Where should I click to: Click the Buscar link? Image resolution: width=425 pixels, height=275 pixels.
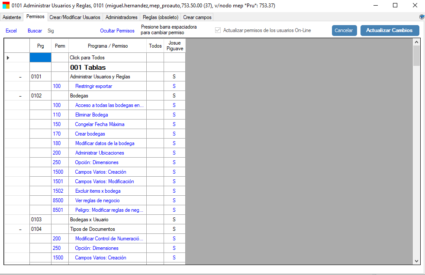click(x=35, y=31)
